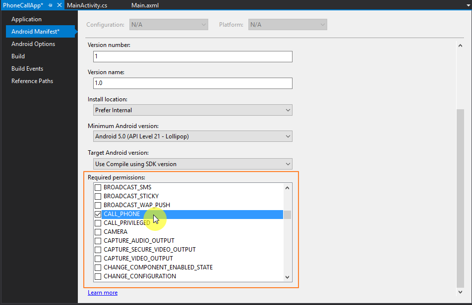472x305 pixels.
Task: Check the BROADCAST_WAP_PUSH permission
Action: pyautogui.click(x=98, y=205)
